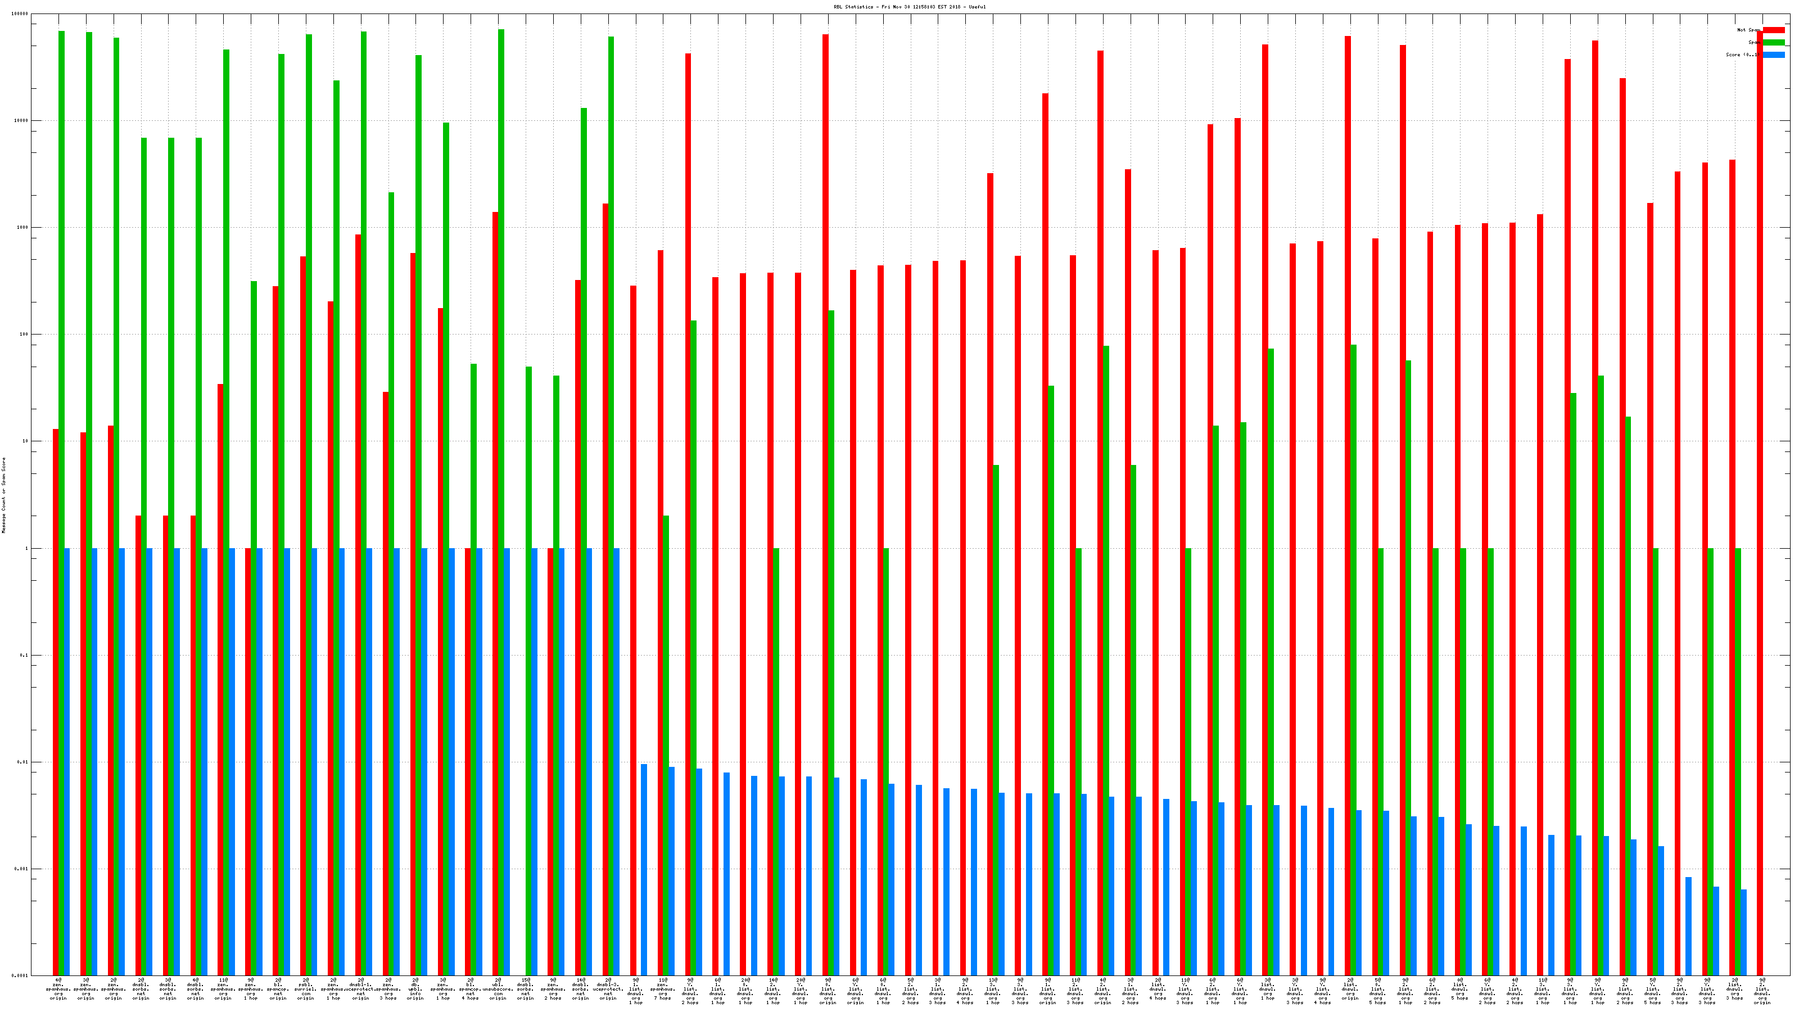Click the red Not Spam legend swatch

point(1774,30)
